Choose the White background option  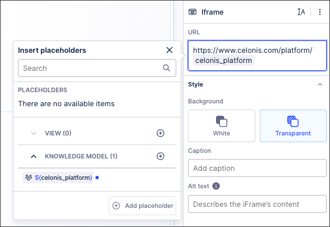tap(222, 126)
